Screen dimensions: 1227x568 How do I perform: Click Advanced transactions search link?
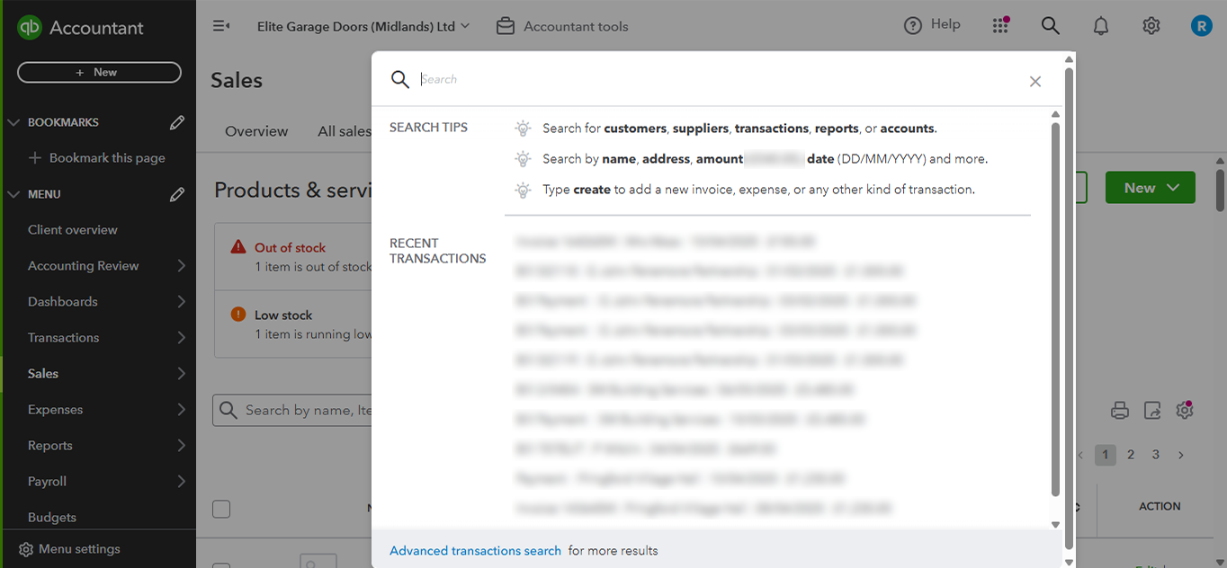(x=475, y=551)
